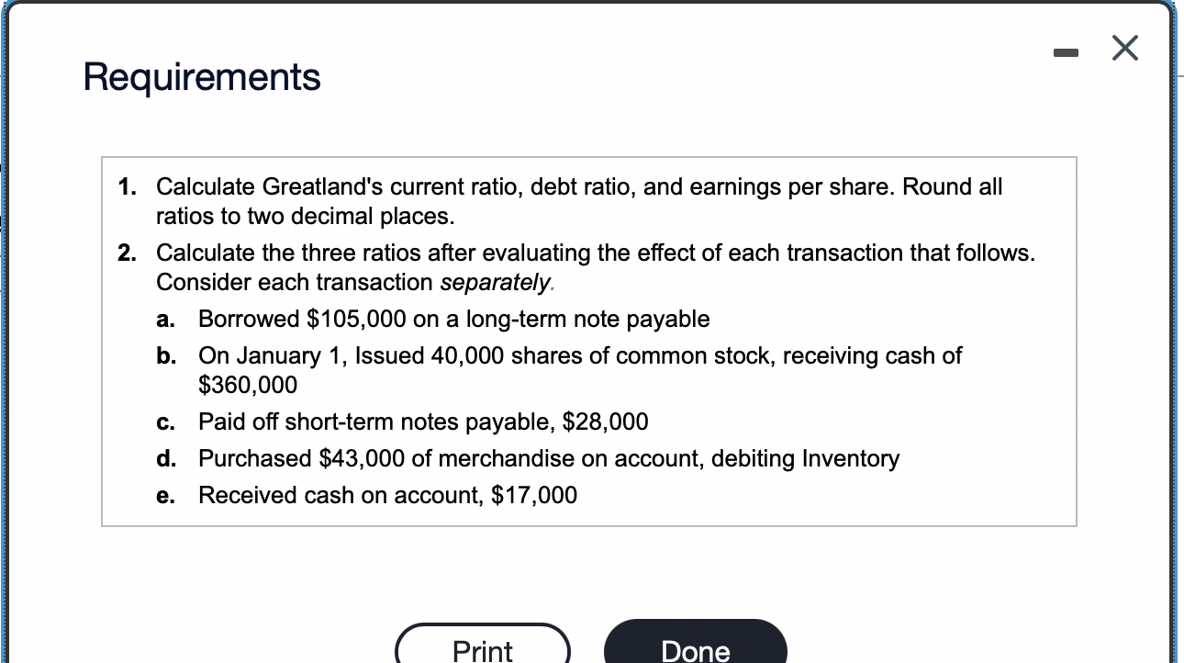
Task: Minimize the Requirements window
Action: tap(1066, 52)
